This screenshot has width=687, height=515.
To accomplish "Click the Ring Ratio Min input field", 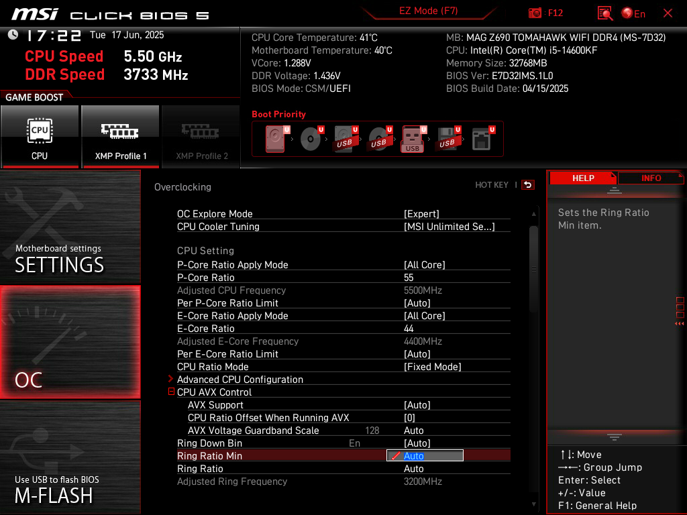I will click(425, 455).
